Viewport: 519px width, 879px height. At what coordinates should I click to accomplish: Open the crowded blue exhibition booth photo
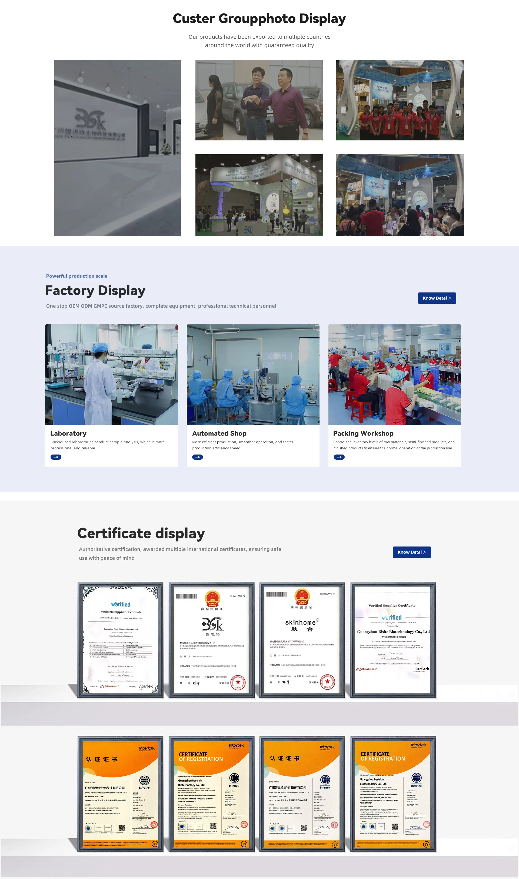400,195
